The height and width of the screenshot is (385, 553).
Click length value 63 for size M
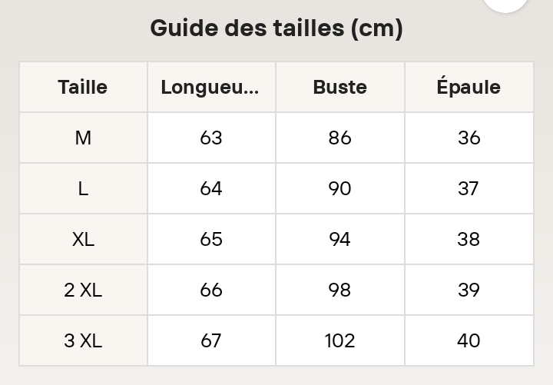click(x=211, y=138)
